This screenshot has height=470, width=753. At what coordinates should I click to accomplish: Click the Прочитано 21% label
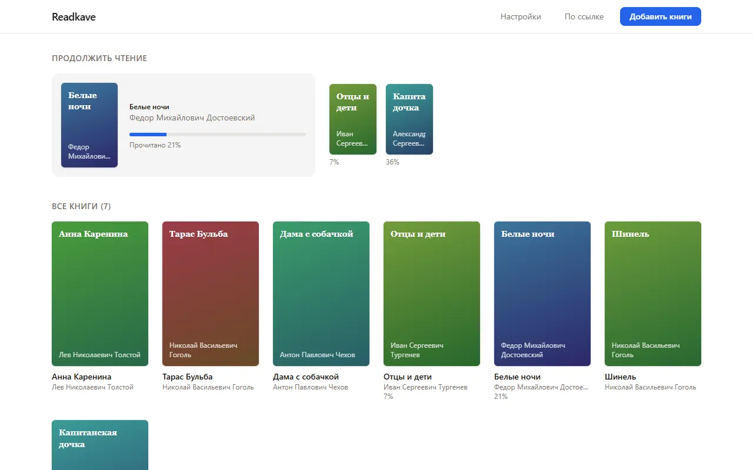[x=155, y=145]
